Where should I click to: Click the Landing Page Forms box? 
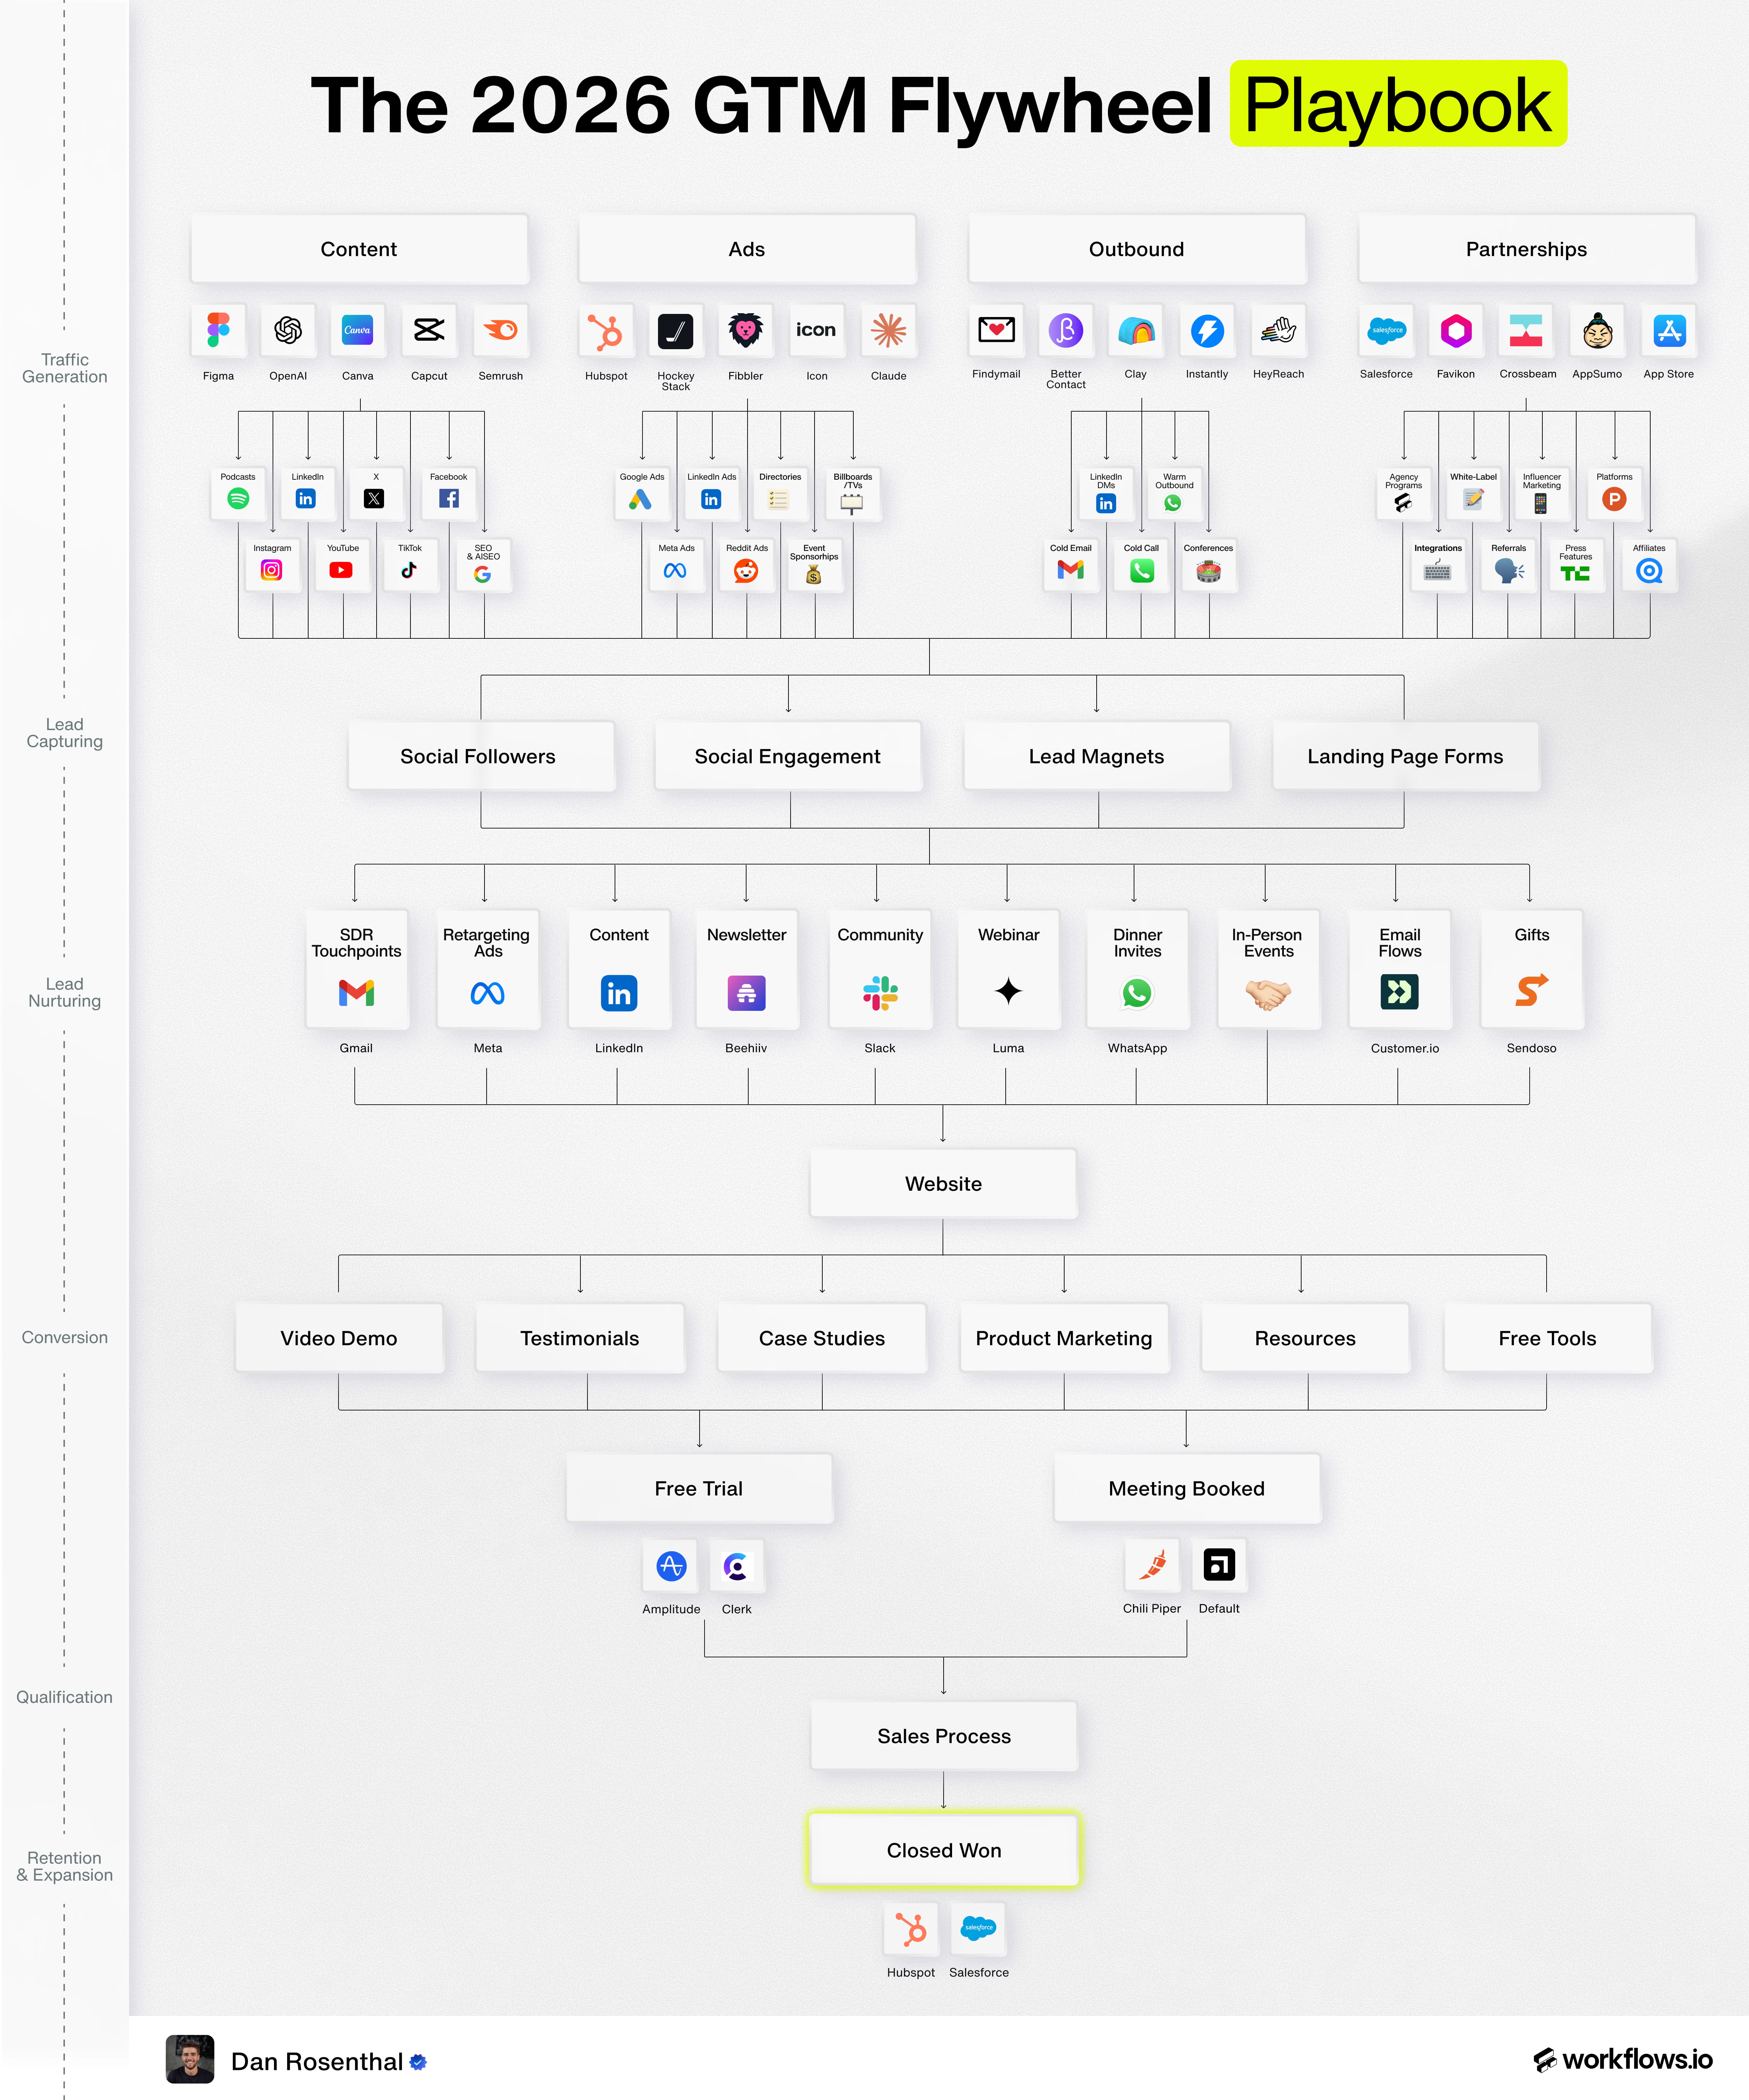coord(1405,756)
